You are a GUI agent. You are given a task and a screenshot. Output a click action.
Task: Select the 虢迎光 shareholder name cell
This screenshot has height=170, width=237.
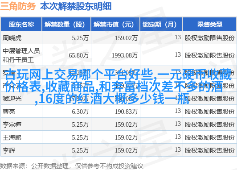[x=21, y=99]
